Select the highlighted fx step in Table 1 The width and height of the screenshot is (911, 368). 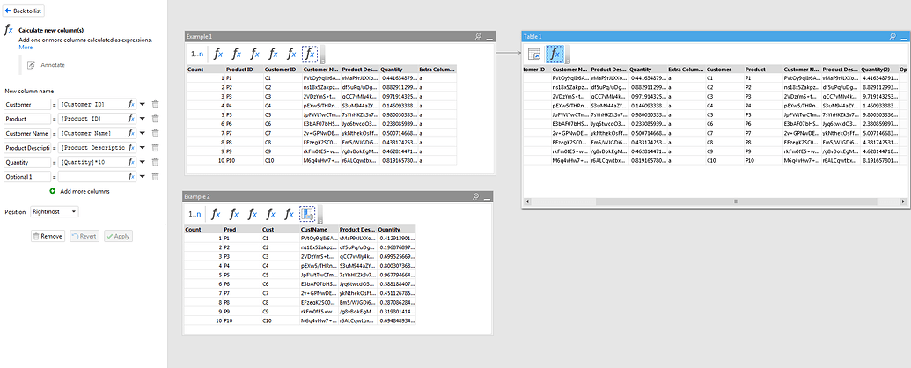(x=555, y=55)
